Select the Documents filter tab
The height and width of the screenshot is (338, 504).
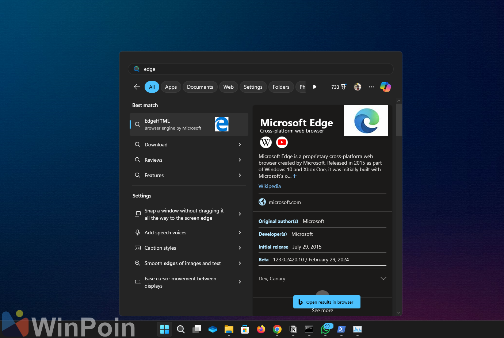200,87
